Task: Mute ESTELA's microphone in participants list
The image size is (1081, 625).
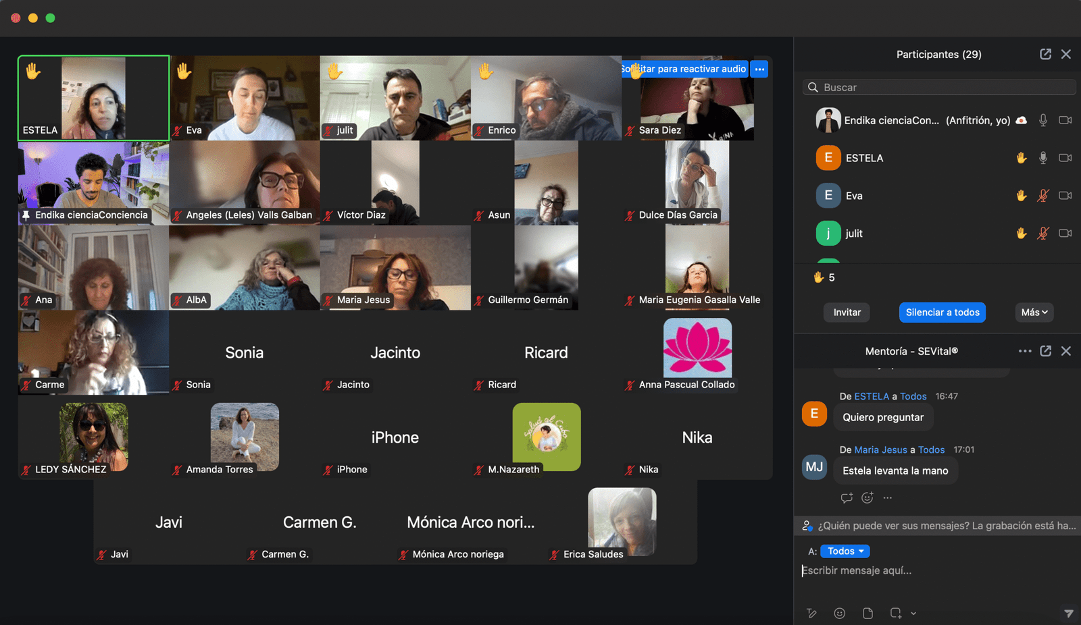Action: [x=1043, y=158]
